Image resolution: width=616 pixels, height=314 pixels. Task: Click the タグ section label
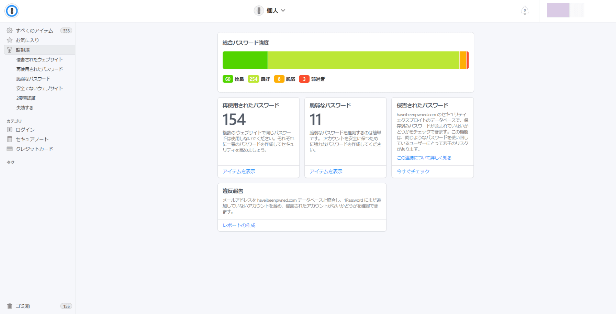[x=11, y=162]
